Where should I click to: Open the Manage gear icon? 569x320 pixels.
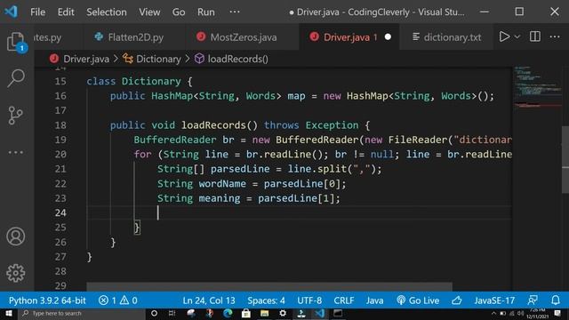point(16,273)
